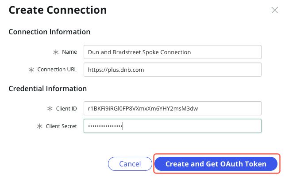Image resolution: width=285 pixels, height=177 pixels.
Task: Select the Client ID input field
Action: [173, 108]
